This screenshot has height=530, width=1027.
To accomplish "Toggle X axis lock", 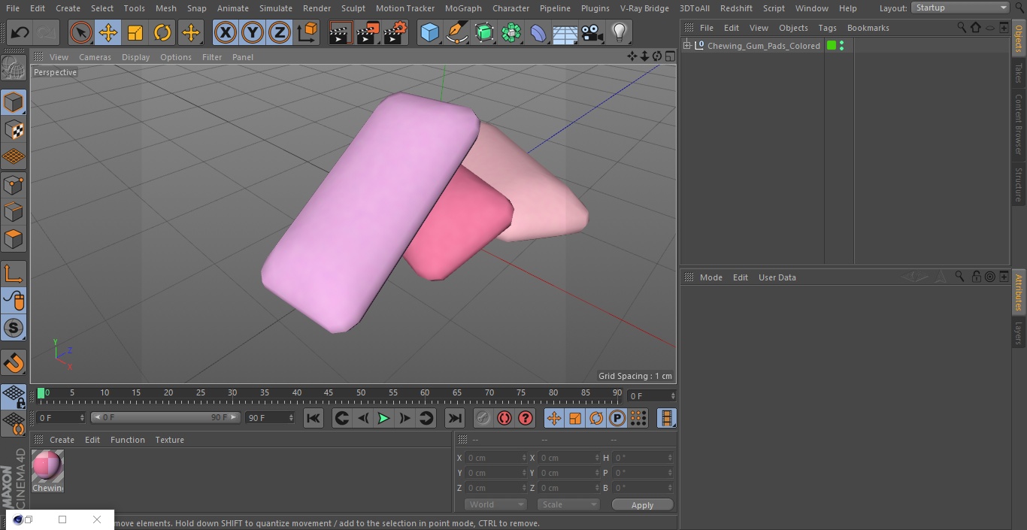I will tap(226, 32).
